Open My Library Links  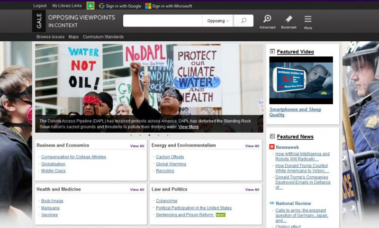tap(67, 6)
